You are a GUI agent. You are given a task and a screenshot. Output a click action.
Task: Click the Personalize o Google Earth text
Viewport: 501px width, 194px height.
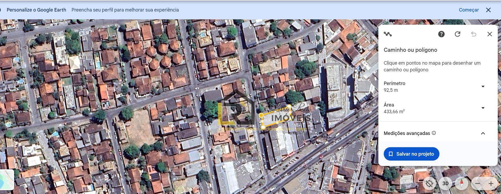[36, 10]
